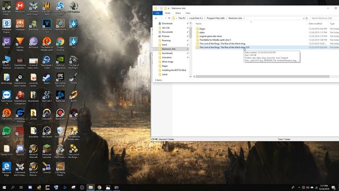Go back with the Explorer back arrow
Image resolution: width=339 pixels, height=191 pixels.
click(x=156, y=18)
